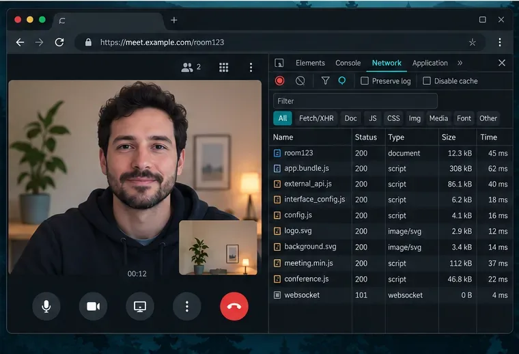Hang up with the red end call button
This screenshot has width=519, height=354.
tap(234, 306)
